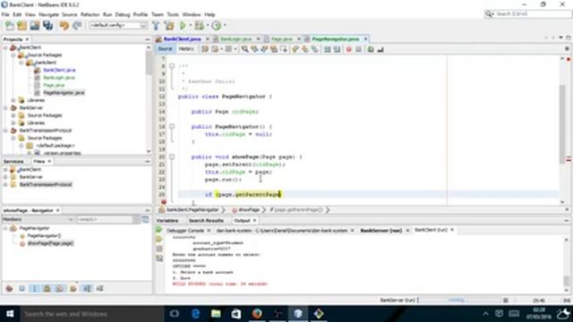Toggle Show Fields filter in Navigator toolbar

click(21, 288)
